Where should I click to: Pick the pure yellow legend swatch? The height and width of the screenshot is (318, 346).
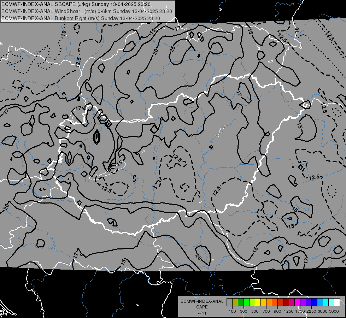click(258, 302)
